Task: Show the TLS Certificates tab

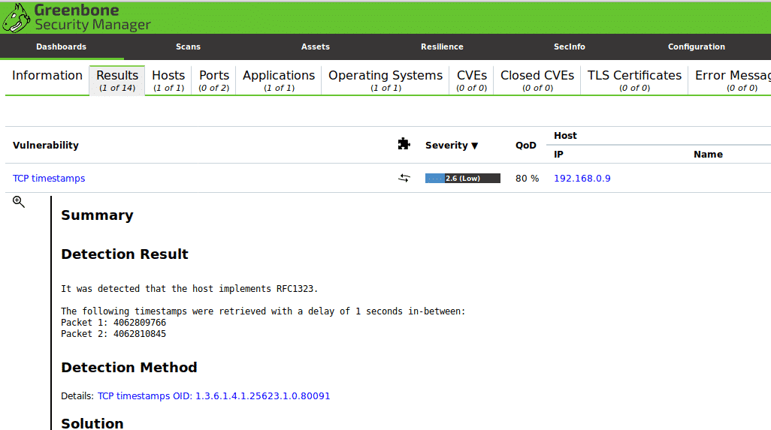Action: point(634,80)
